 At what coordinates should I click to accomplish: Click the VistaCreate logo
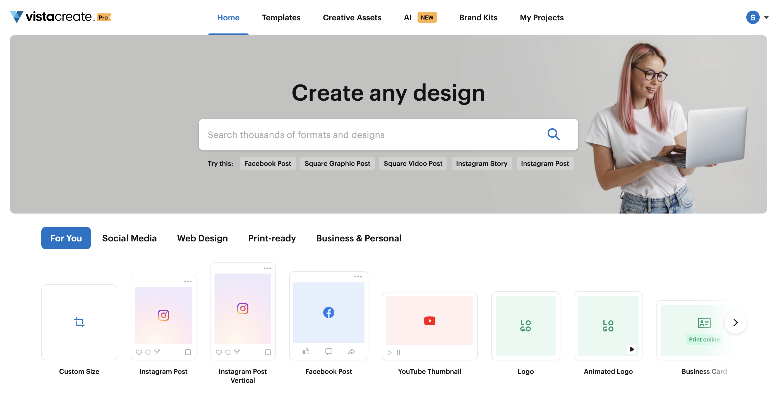52,17
